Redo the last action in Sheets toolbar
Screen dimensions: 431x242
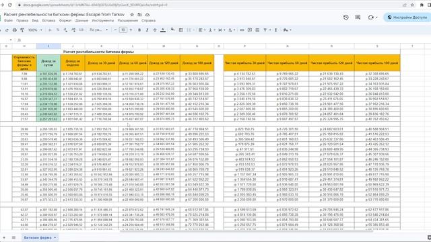click(x=7, y=30)
